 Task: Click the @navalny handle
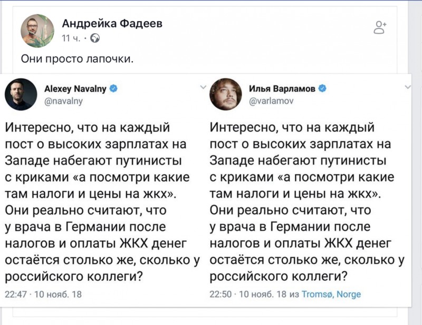point(67,101)
